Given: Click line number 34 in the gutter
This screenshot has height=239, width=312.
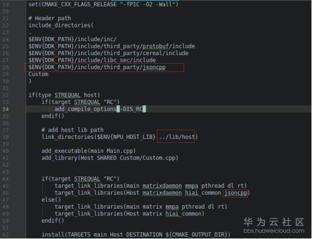Looking at the screenshot, I should click(6, 109).
